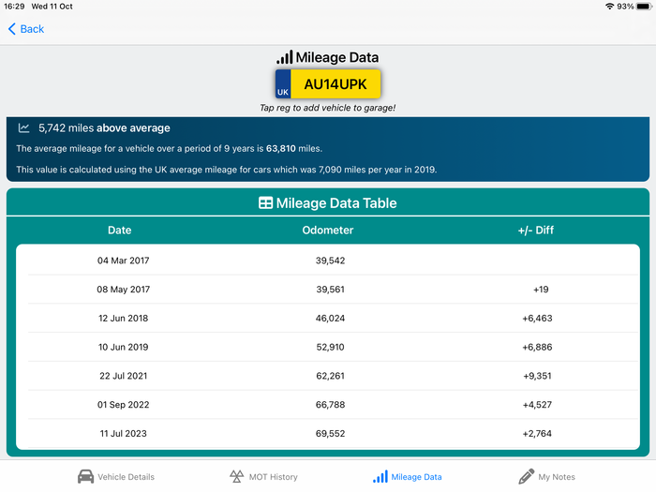Click the 69,552 odometer value
The height and width of the screenshot is (492, 656).
(330, 434)
